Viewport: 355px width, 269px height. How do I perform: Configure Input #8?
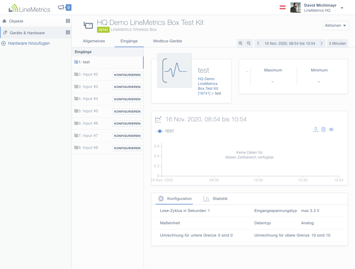point(127,148)
